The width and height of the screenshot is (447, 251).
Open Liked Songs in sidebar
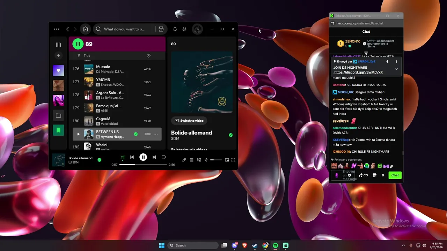(58, 70)
